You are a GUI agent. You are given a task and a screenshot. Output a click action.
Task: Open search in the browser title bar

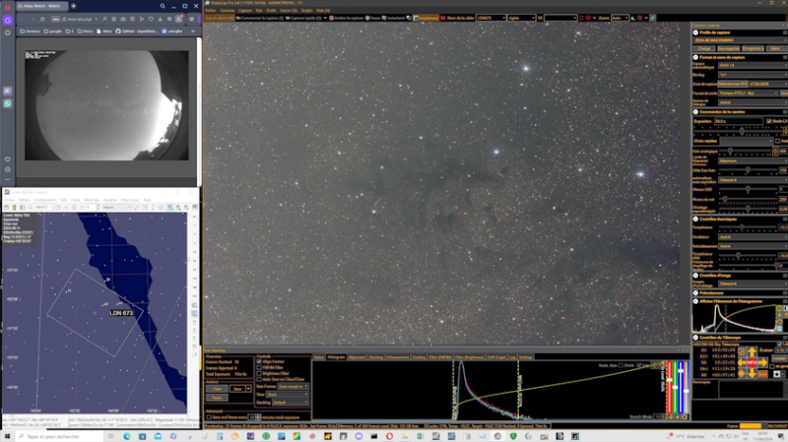coord(163,6)
